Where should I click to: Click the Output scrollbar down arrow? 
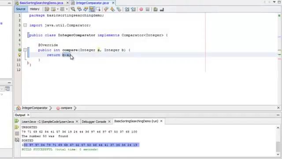[x=278, y=154]
